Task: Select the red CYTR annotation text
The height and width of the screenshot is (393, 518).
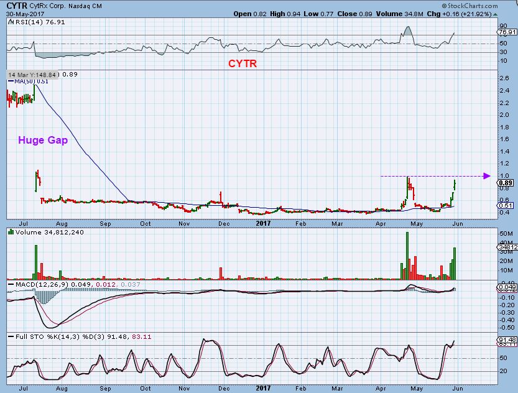Action: [243, 63]
